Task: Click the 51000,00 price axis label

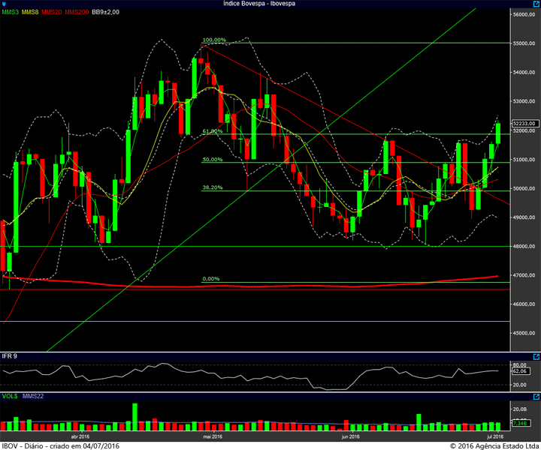Action: (524, 160)
